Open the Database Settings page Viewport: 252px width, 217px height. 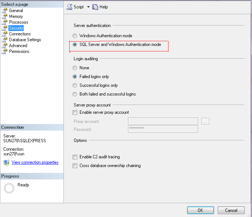[25, 40]
